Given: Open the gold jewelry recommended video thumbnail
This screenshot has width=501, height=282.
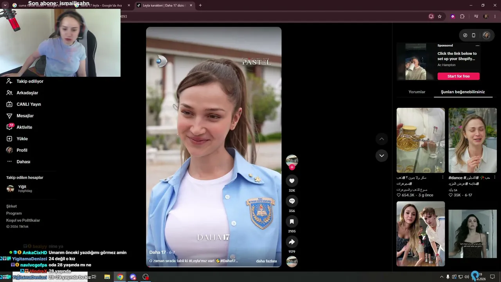Looking at the screenshot, I should tap(421, 140).
